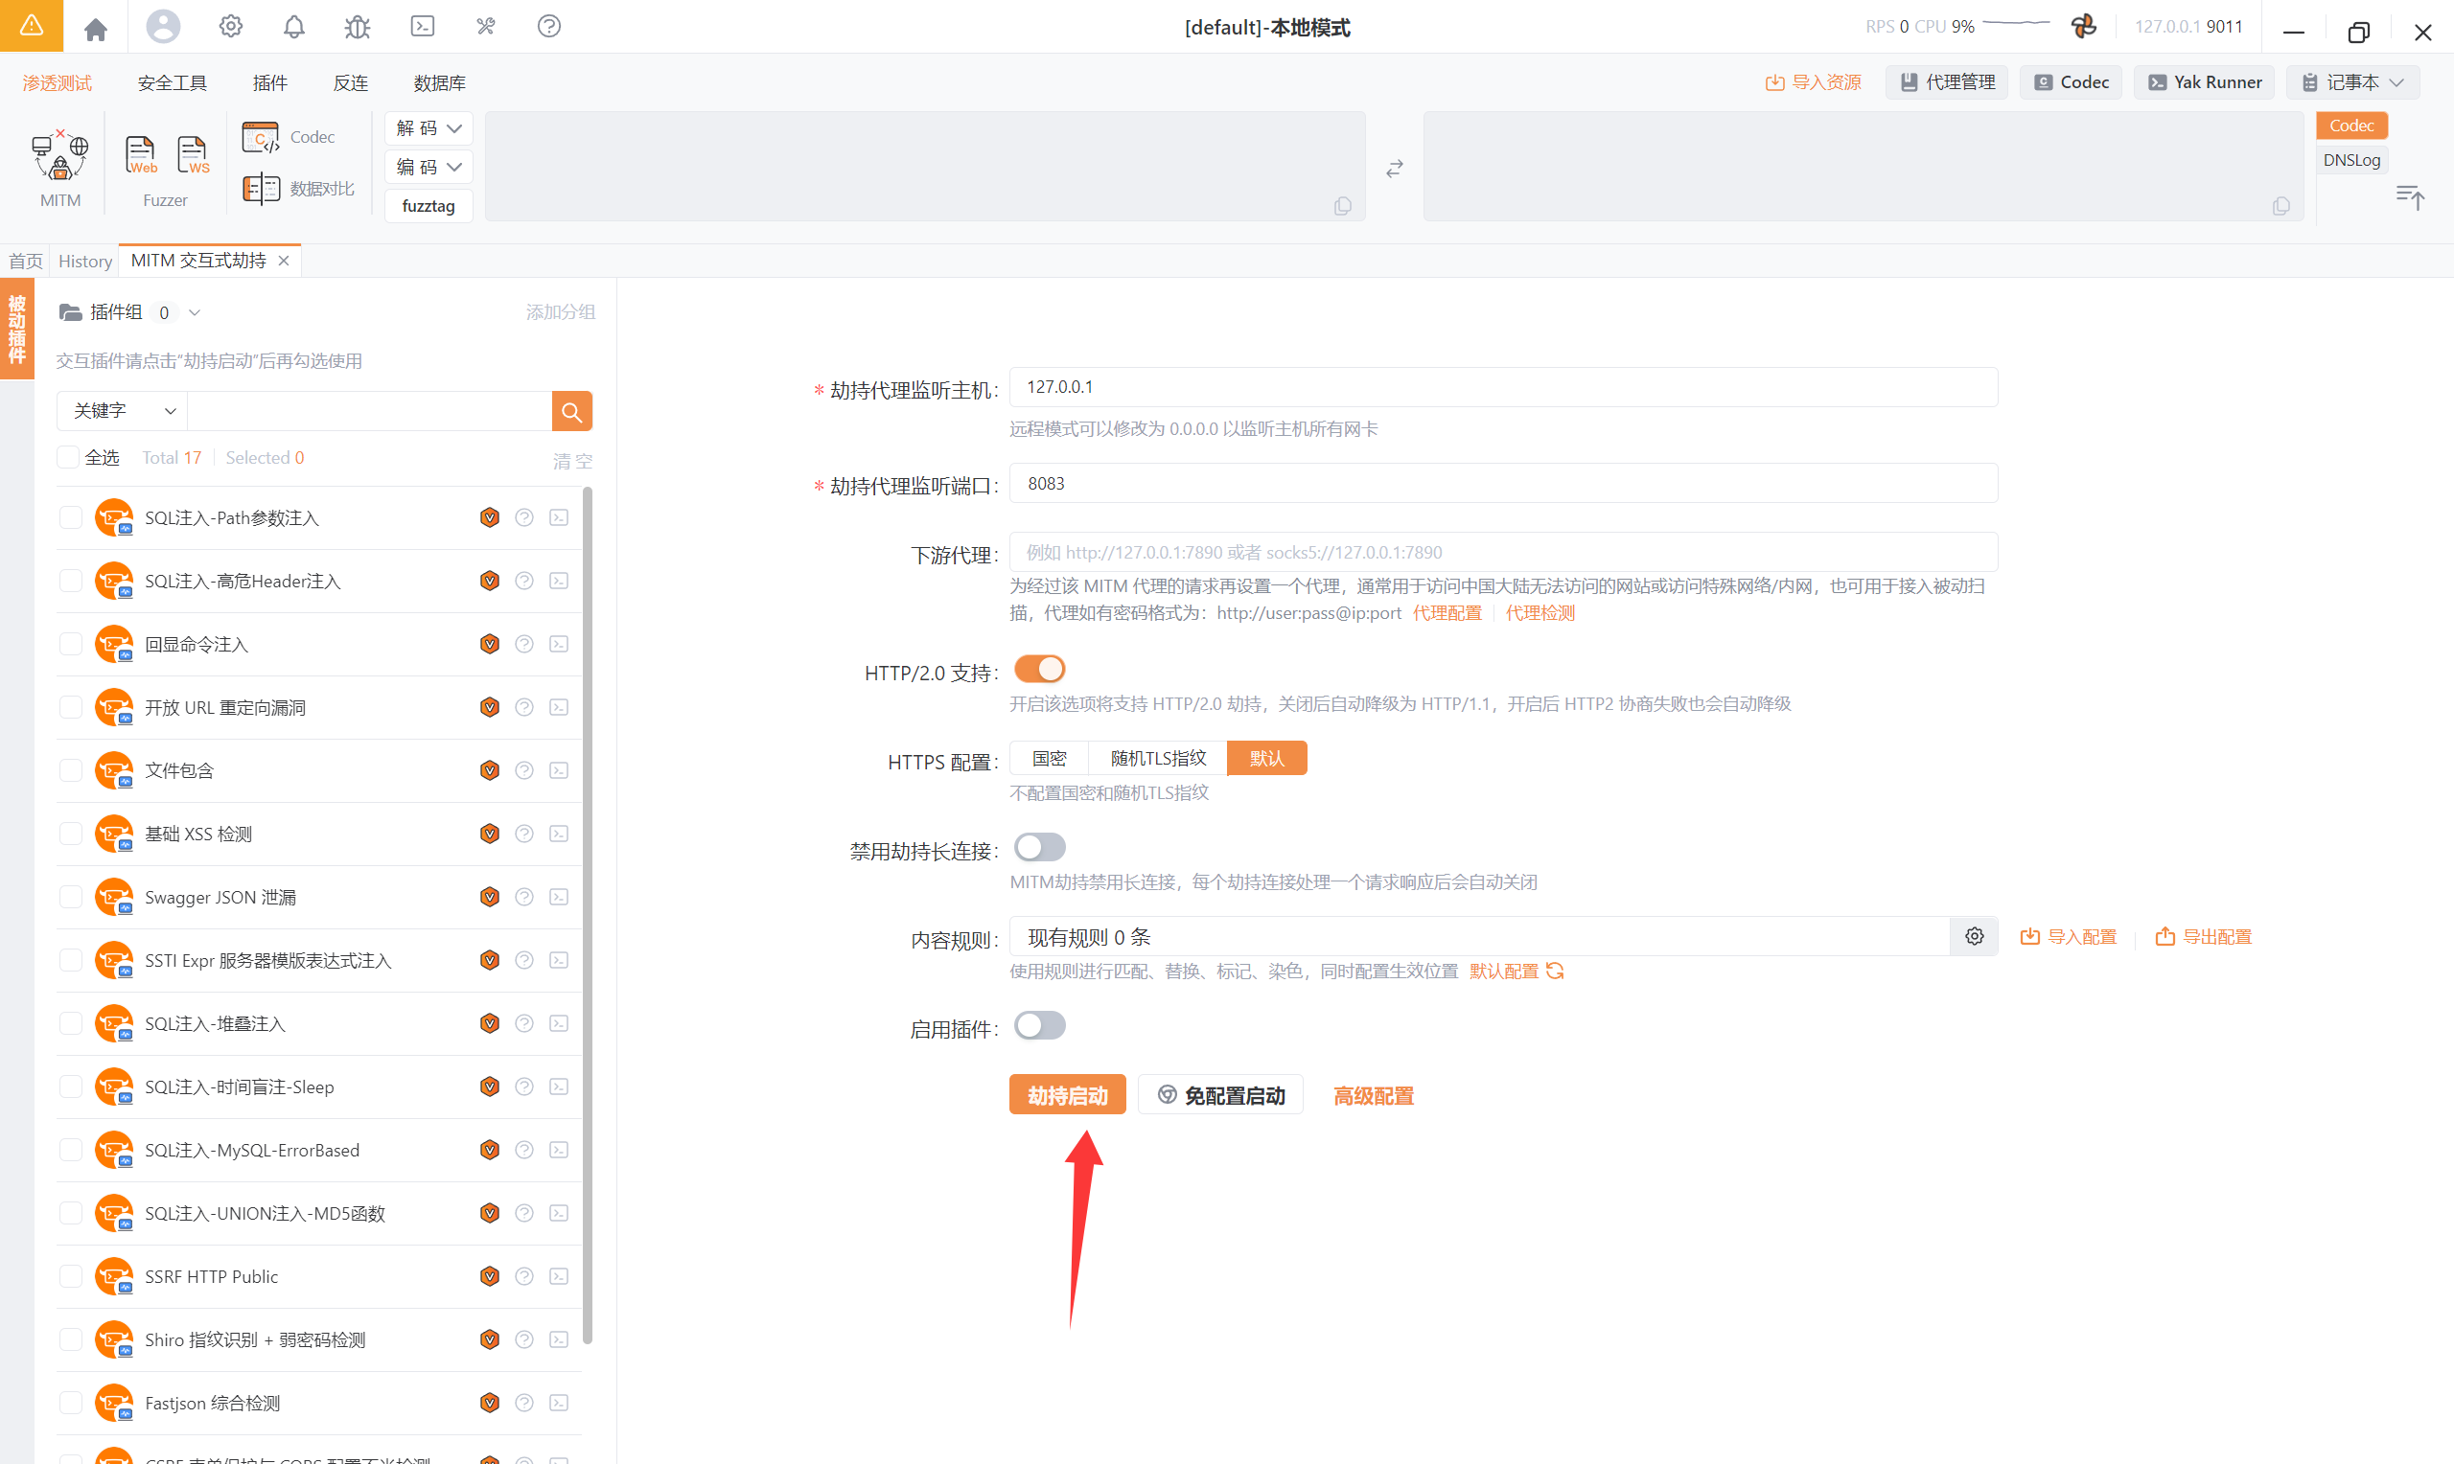Open the user profile avatar
The height and width of the screenshot is (1464, 2454).
point(163,27)
